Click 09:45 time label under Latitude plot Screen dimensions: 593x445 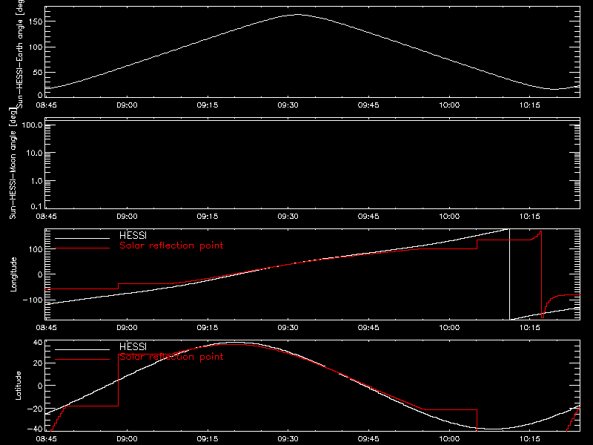tap(368, 438)
